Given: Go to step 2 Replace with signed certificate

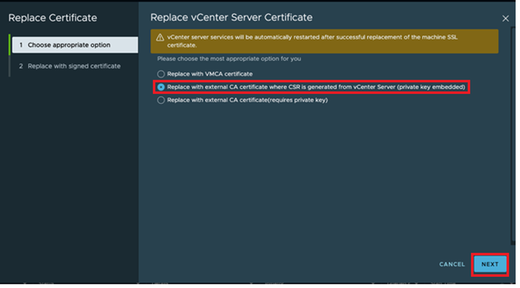Looking at the screenshot, I should pos(70,66).
